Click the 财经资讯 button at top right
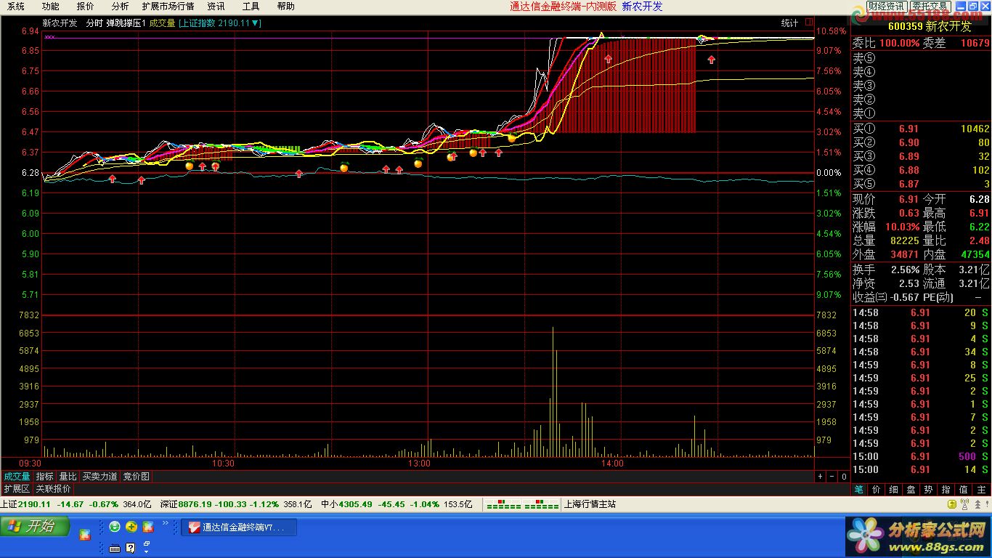This screenshot has width=992, height=558. [885, 7]
